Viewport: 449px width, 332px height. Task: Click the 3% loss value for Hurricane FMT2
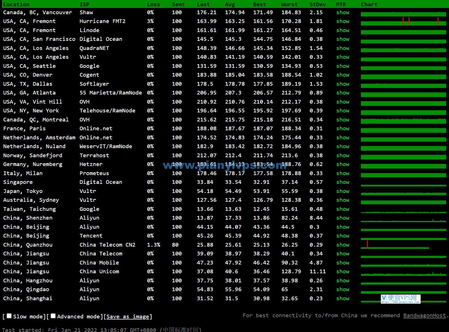[150, 21]
